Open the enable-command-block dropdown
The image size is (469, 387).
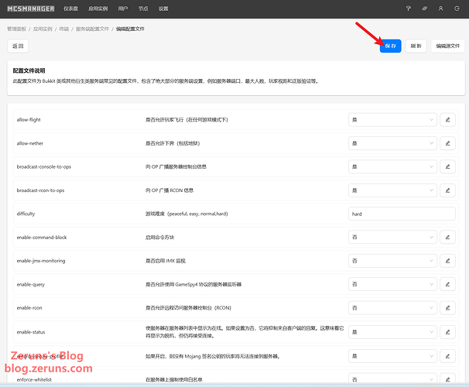(x=392, y=237)
